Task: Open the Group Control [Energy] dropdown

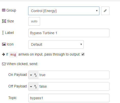Action: click(x=64, y=11)
